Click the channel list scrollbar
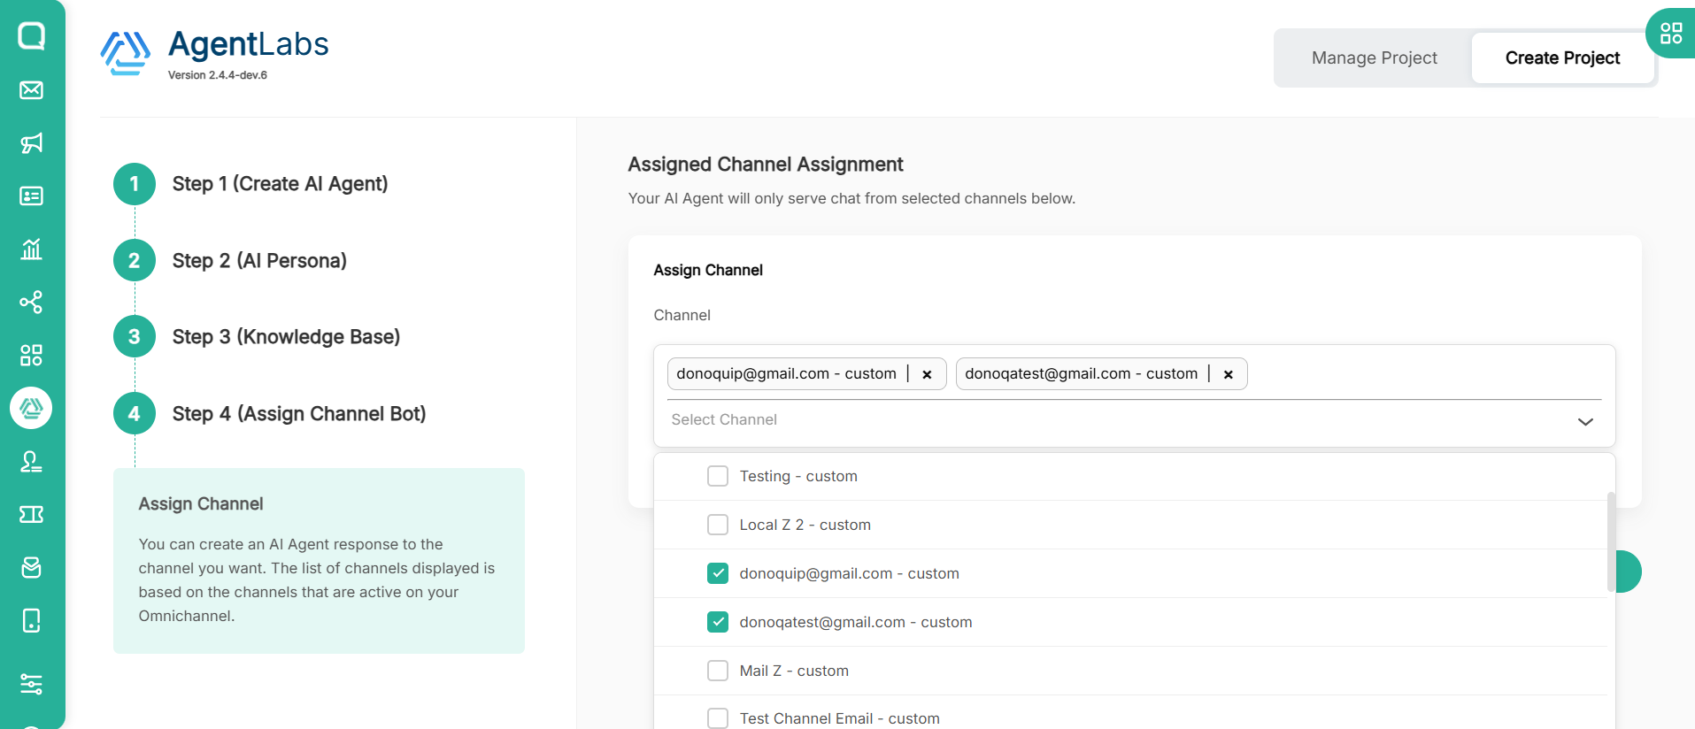1695x729 pixels. tap(1610, 541)
